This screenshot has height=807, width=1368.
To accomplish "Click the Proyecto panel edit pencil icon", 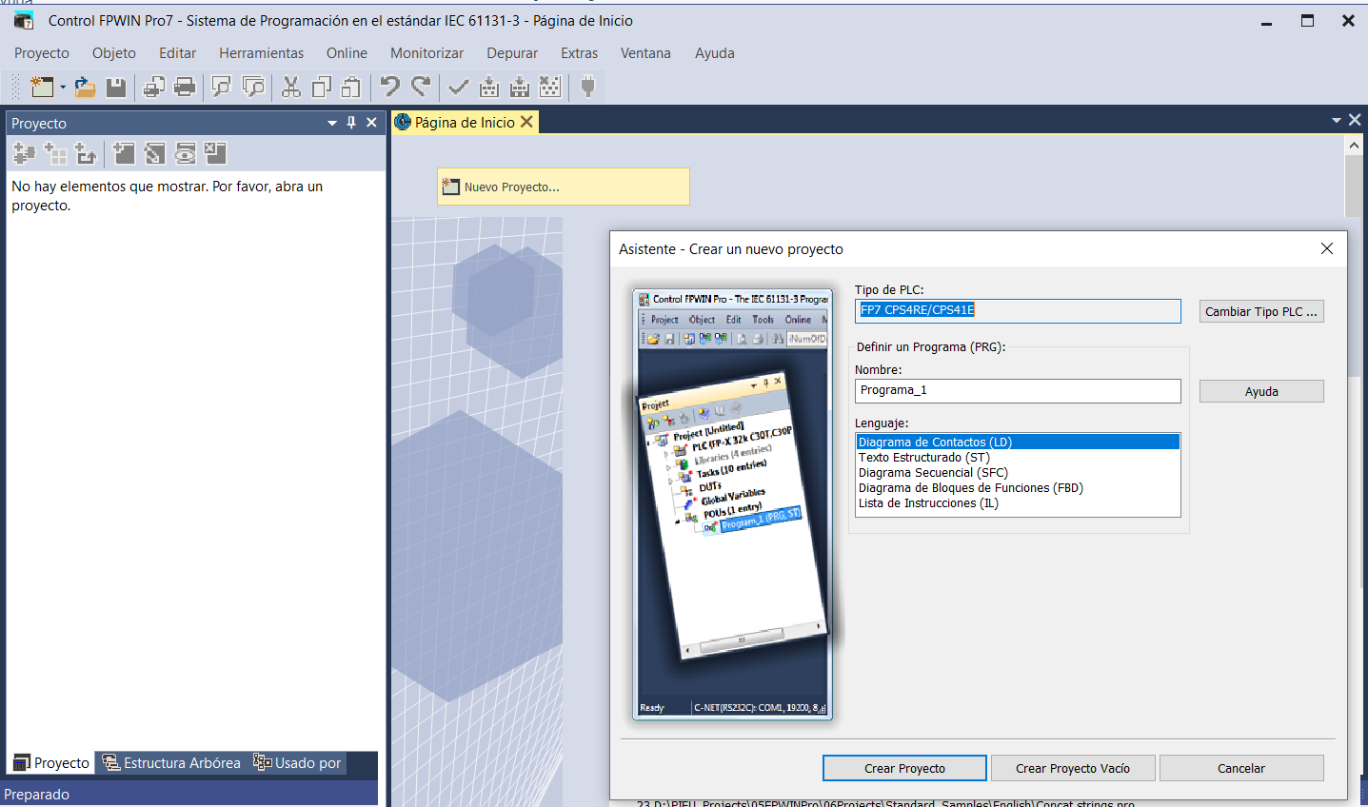I will click(x=154, y=153).
